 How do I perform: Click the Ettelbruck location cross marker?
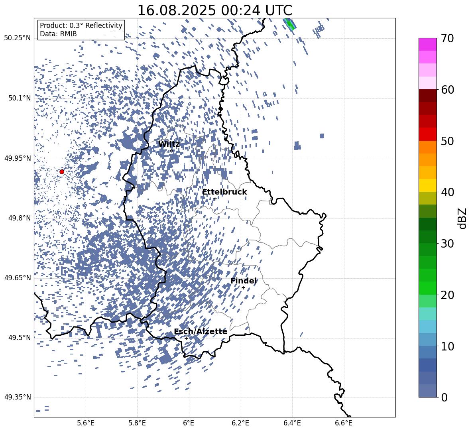pos(214,199)
